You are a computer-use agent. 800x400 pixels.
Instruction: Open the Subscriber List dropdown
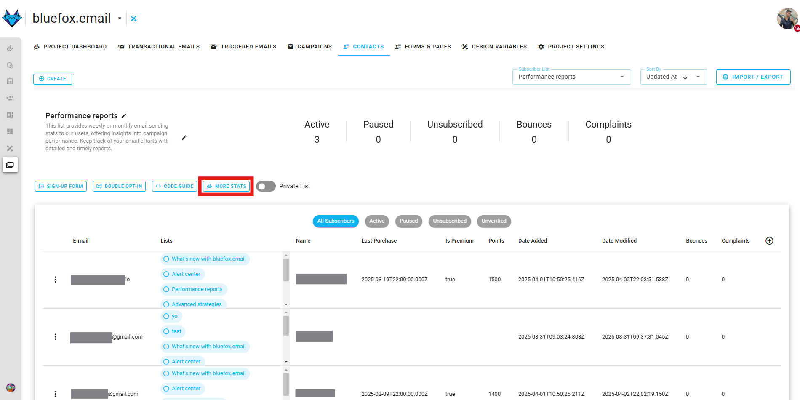[x=571, y=77]
